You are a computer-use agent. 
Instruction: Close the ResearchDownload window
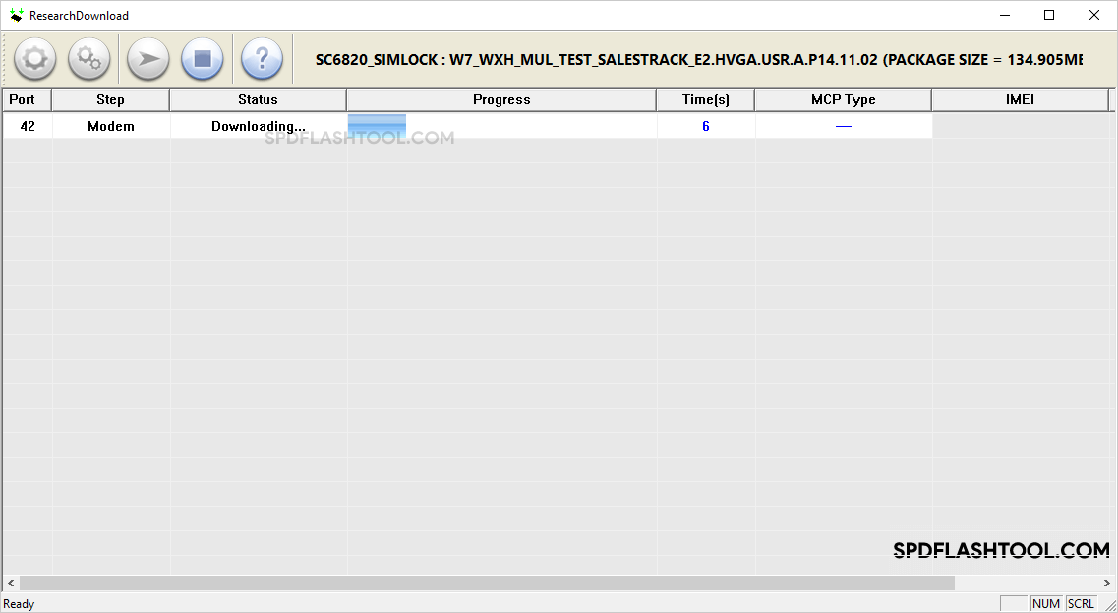click(1093, 15)
